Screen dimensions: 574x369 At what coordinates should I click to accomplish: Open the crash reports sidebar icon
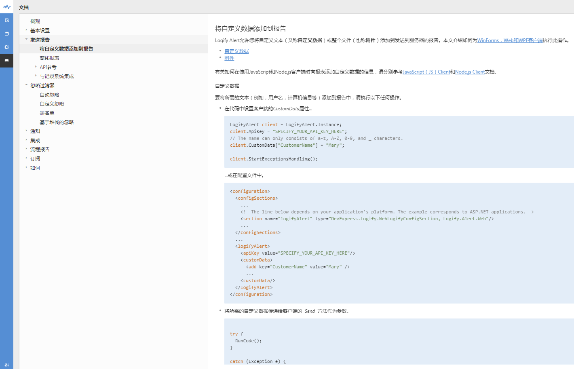tap(6, 20)
